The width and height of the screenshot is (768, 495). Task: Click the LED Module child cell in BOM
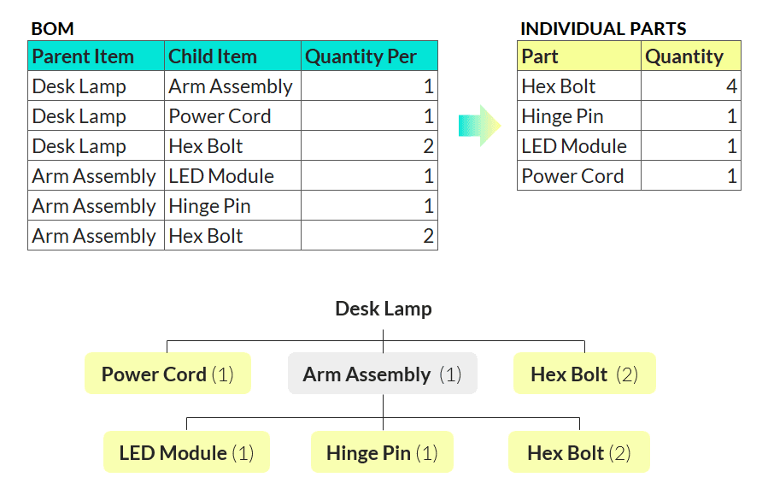click(x=232, y=176)
